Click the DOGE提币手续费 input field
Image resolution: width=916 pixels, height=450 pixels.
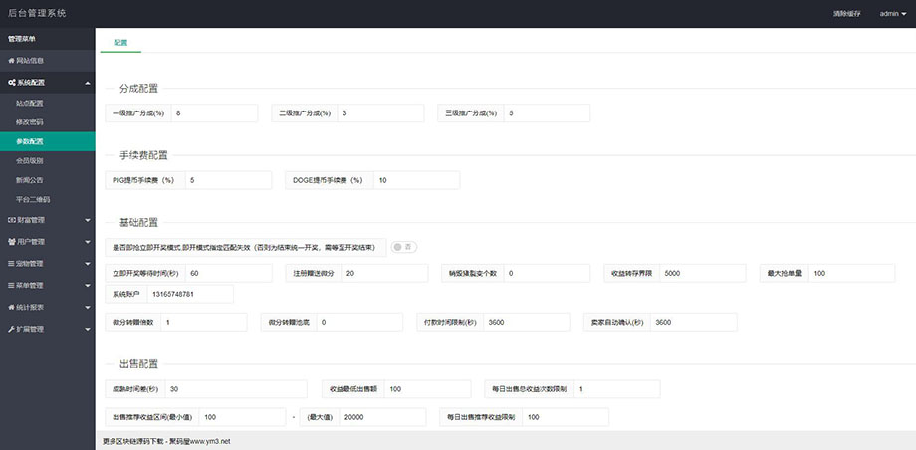coord(416,180)
